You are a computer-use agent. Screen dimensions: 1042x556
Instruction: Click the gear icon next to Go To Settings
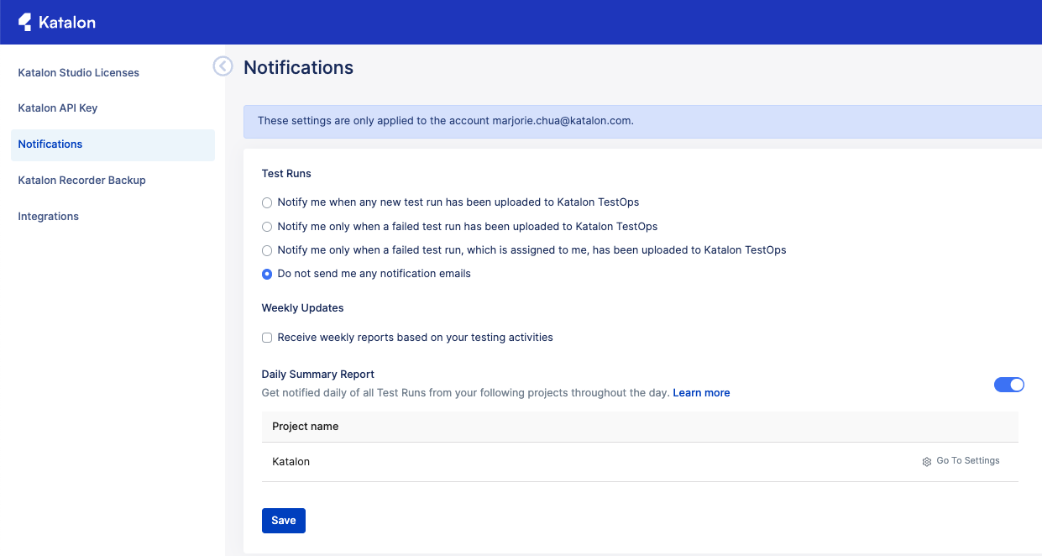(x=926, y=461)
